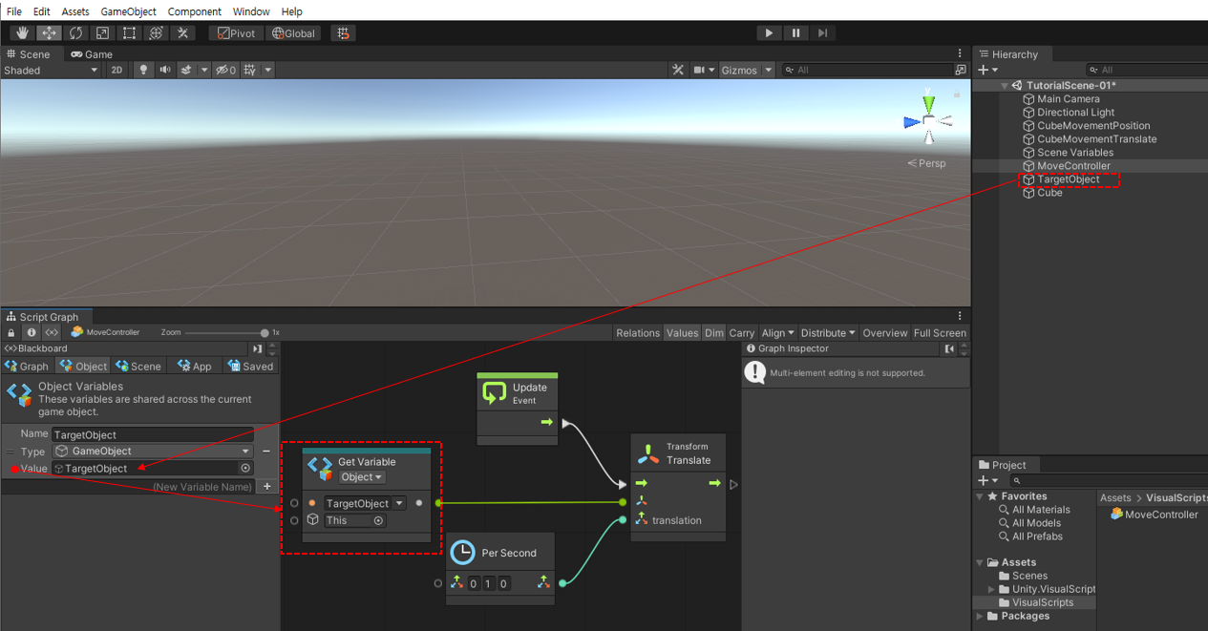The image size is (1208, 631).
Task: Toggle Relations display in graph toolbar
Action: [x=638, y=332]
